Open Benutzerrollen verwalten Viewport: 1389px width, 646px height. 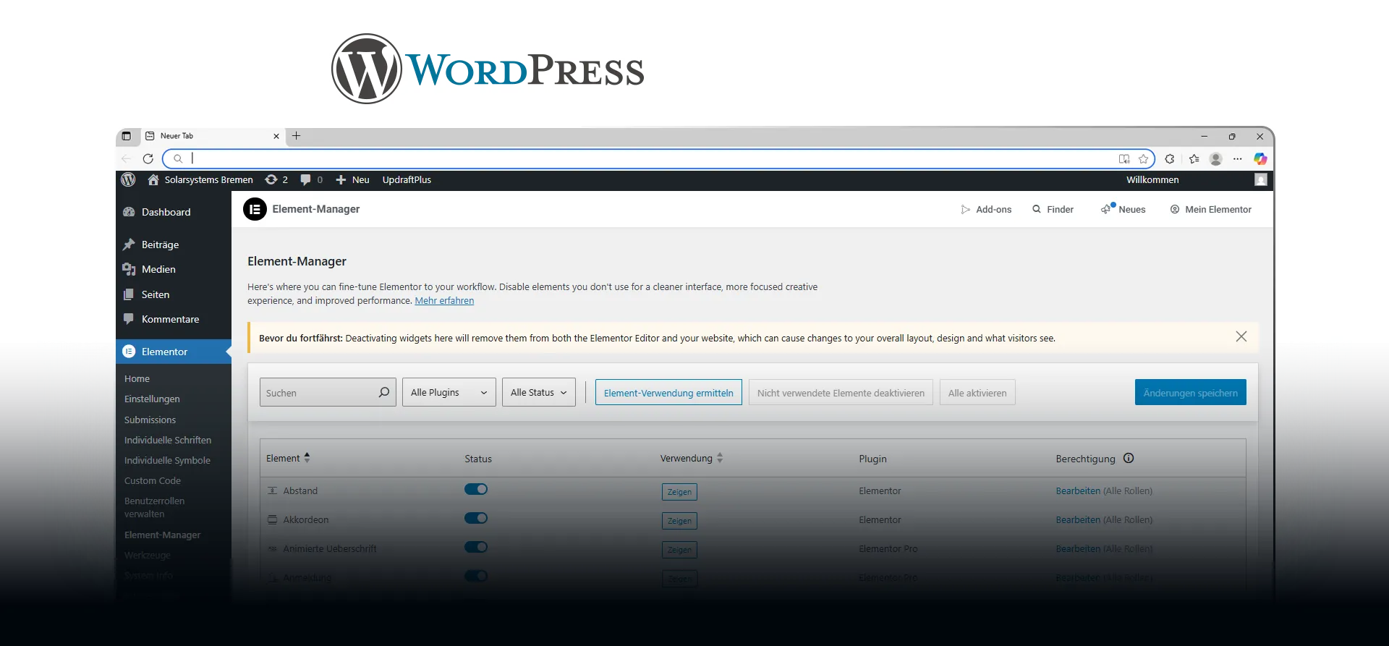(154, 507)
